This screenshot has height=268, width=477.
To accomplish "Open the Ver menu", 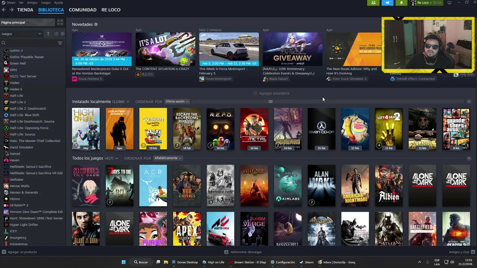I will coord(21,3).
